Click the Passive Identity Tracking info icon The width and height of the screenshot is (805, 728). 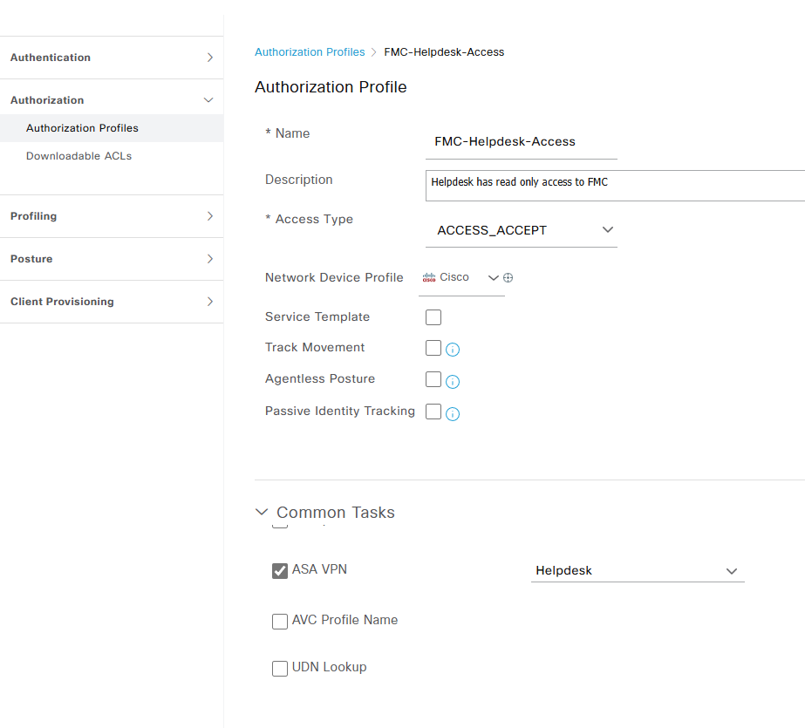pyautogui.click(x=453, y=414)
